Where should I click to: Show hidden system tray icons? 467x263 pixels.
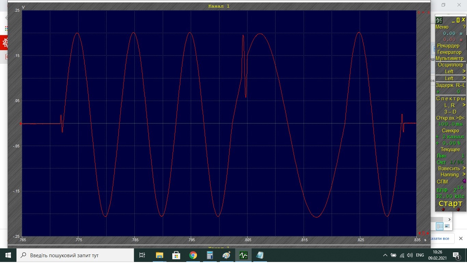coord(385,255)
